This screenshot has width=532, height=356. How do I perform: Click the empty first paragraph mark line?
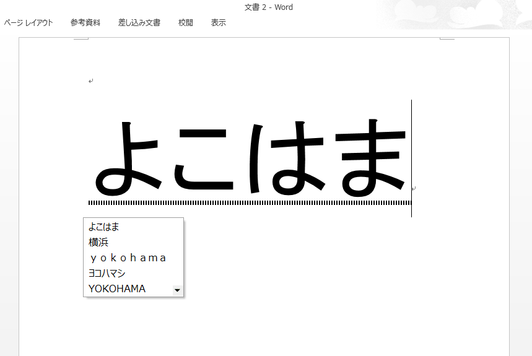[90, 81]
